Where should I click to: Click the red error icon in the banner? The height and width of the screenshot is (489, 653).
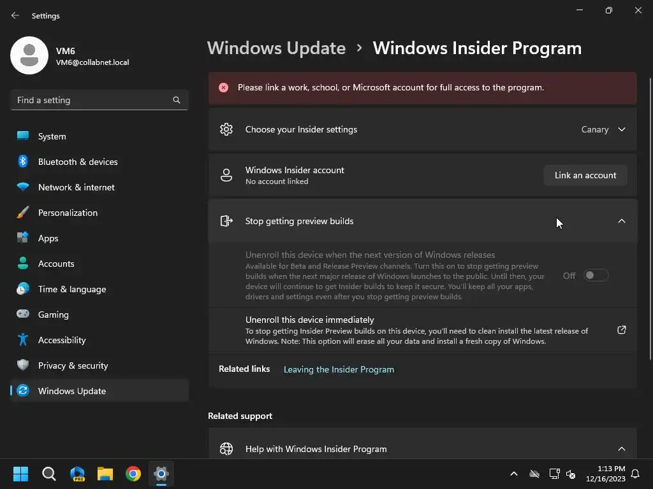tap(224, 88)
